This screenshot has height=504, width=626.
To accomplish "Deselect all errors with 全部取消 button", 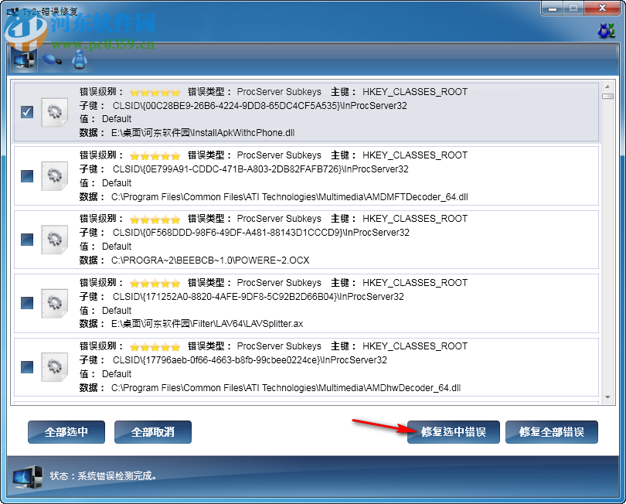I will [x=152, y=432].
